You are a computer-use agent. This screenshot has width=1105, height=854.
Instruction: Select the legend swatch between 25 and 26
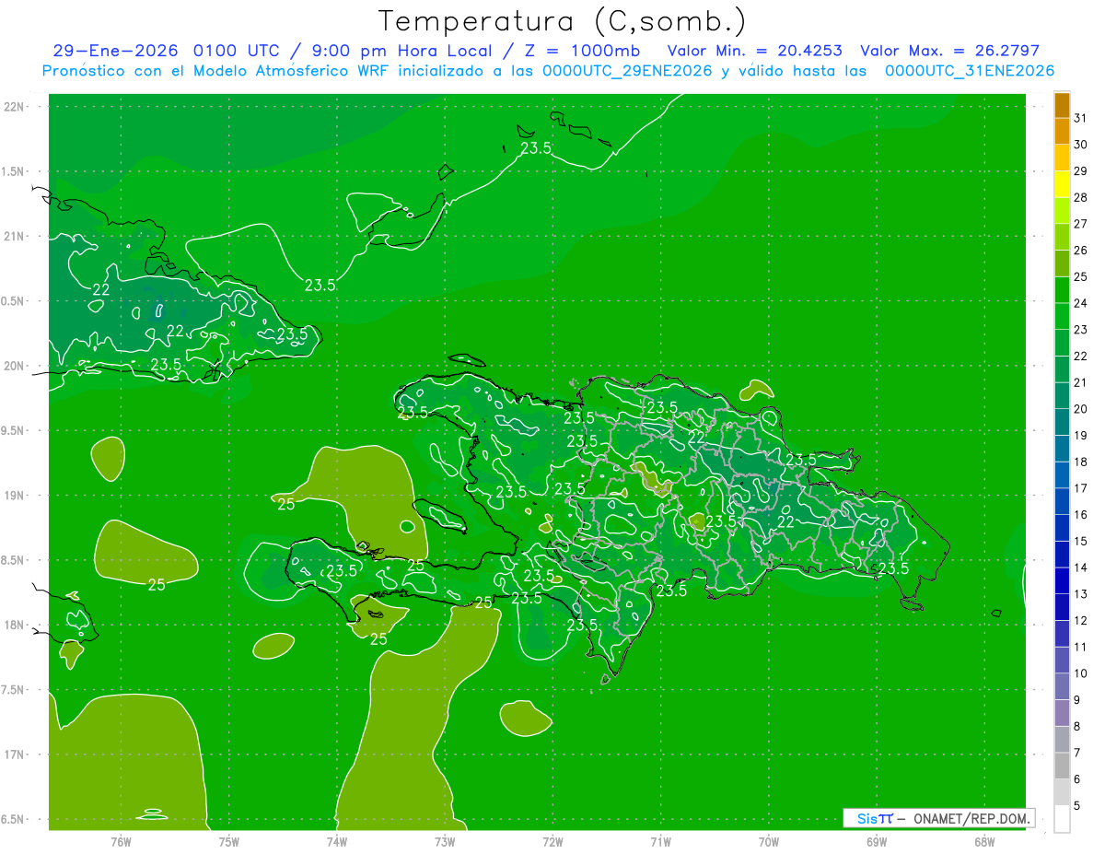pos(1062,263)
